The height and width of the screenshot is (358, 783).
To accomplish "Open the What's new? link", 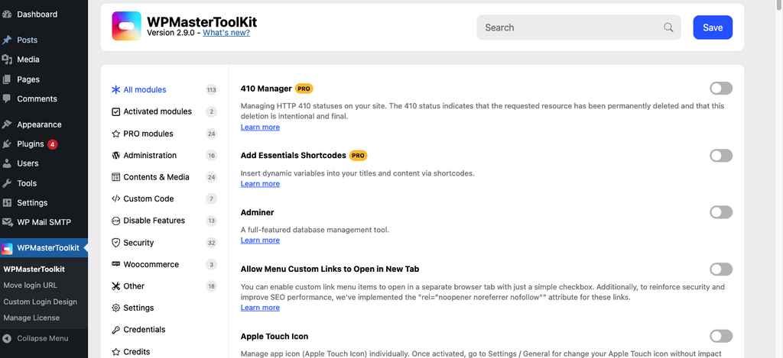I will [x=226, y=33].
